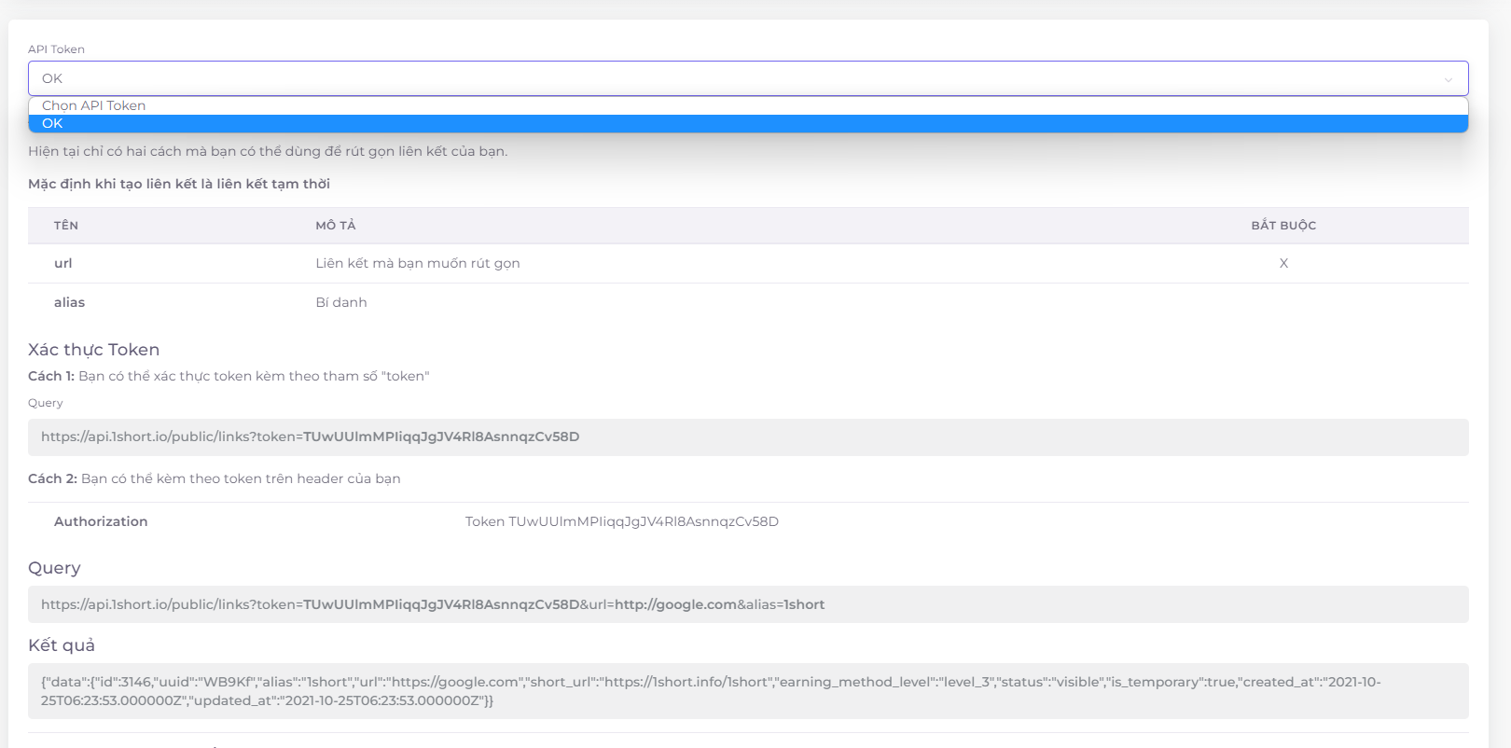
Task: Click the "Bí danh" description cell
Action: 341,302
